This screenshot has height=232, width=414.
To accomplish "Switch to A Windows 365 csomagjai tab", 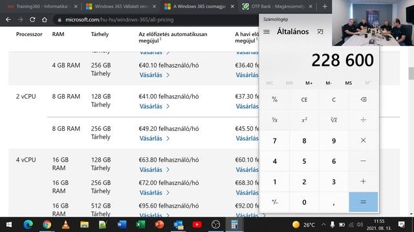I will coord(199,6).
